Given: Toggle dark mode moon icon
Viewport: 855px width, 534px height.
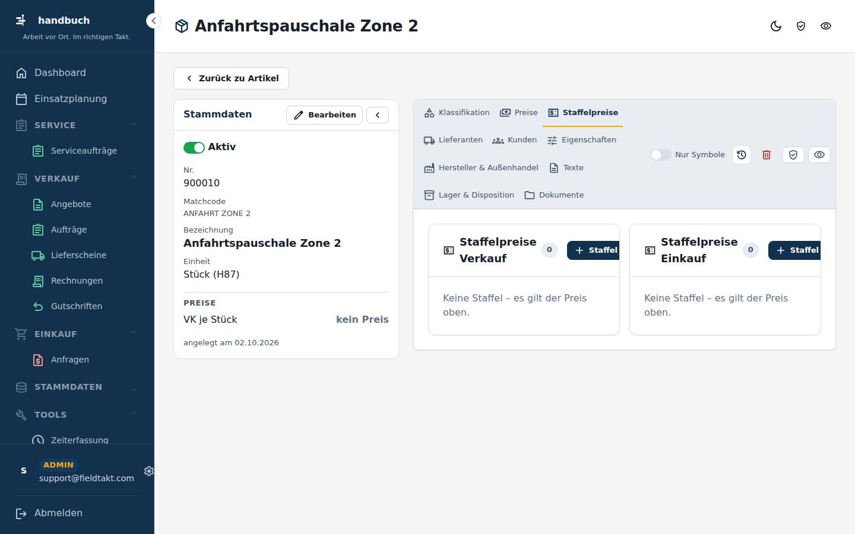Looking at the screenshot, I should coord(776,26).
